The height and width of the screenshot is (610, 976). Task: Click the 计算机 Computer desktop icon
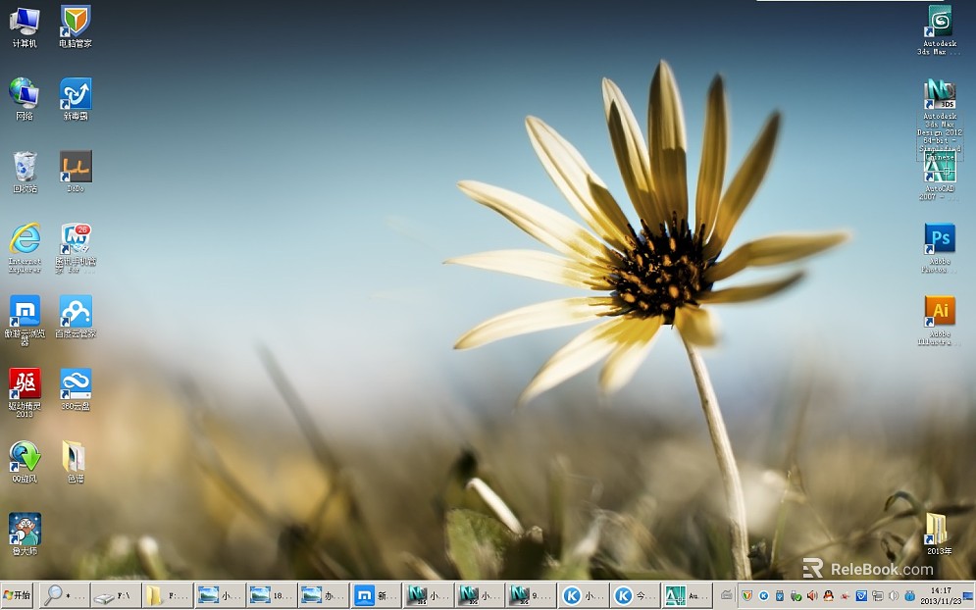coord(25,22)
